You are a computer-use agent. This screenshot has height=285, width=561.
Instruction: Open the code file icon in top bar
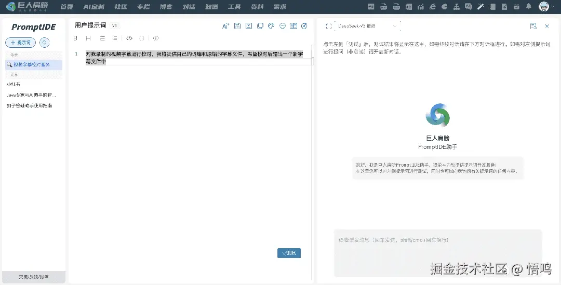tap(504, 6)
